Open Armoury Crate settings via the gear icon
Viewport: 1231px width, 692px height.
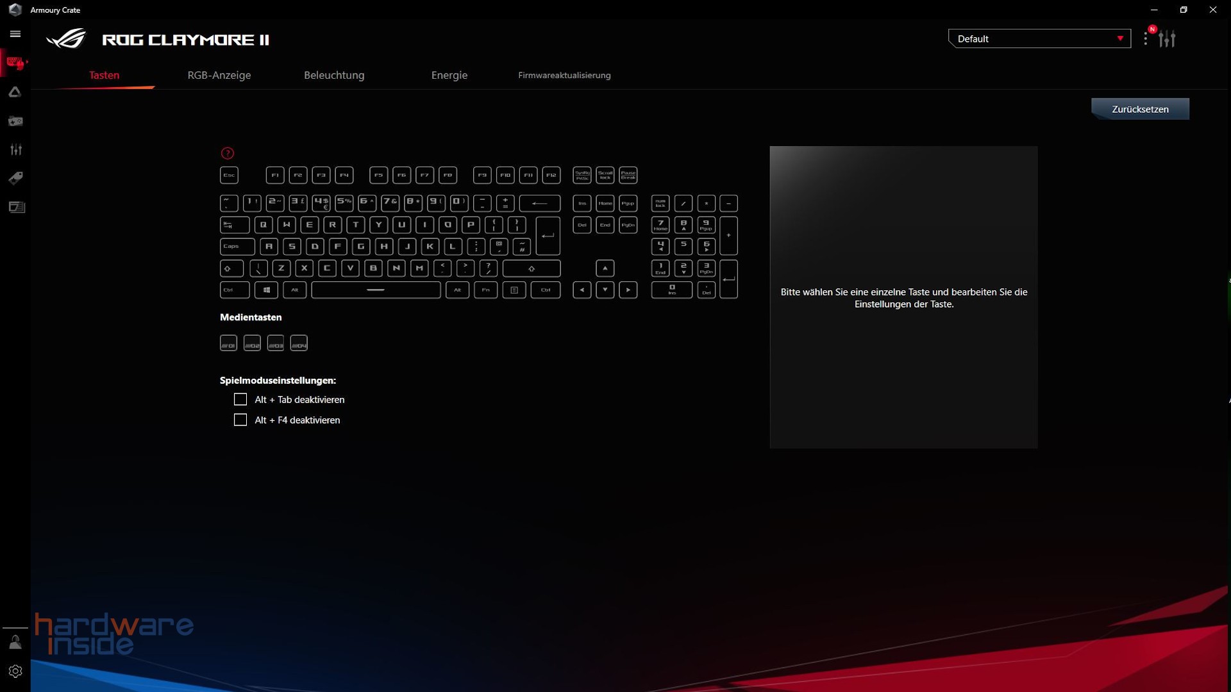[15, 671]
